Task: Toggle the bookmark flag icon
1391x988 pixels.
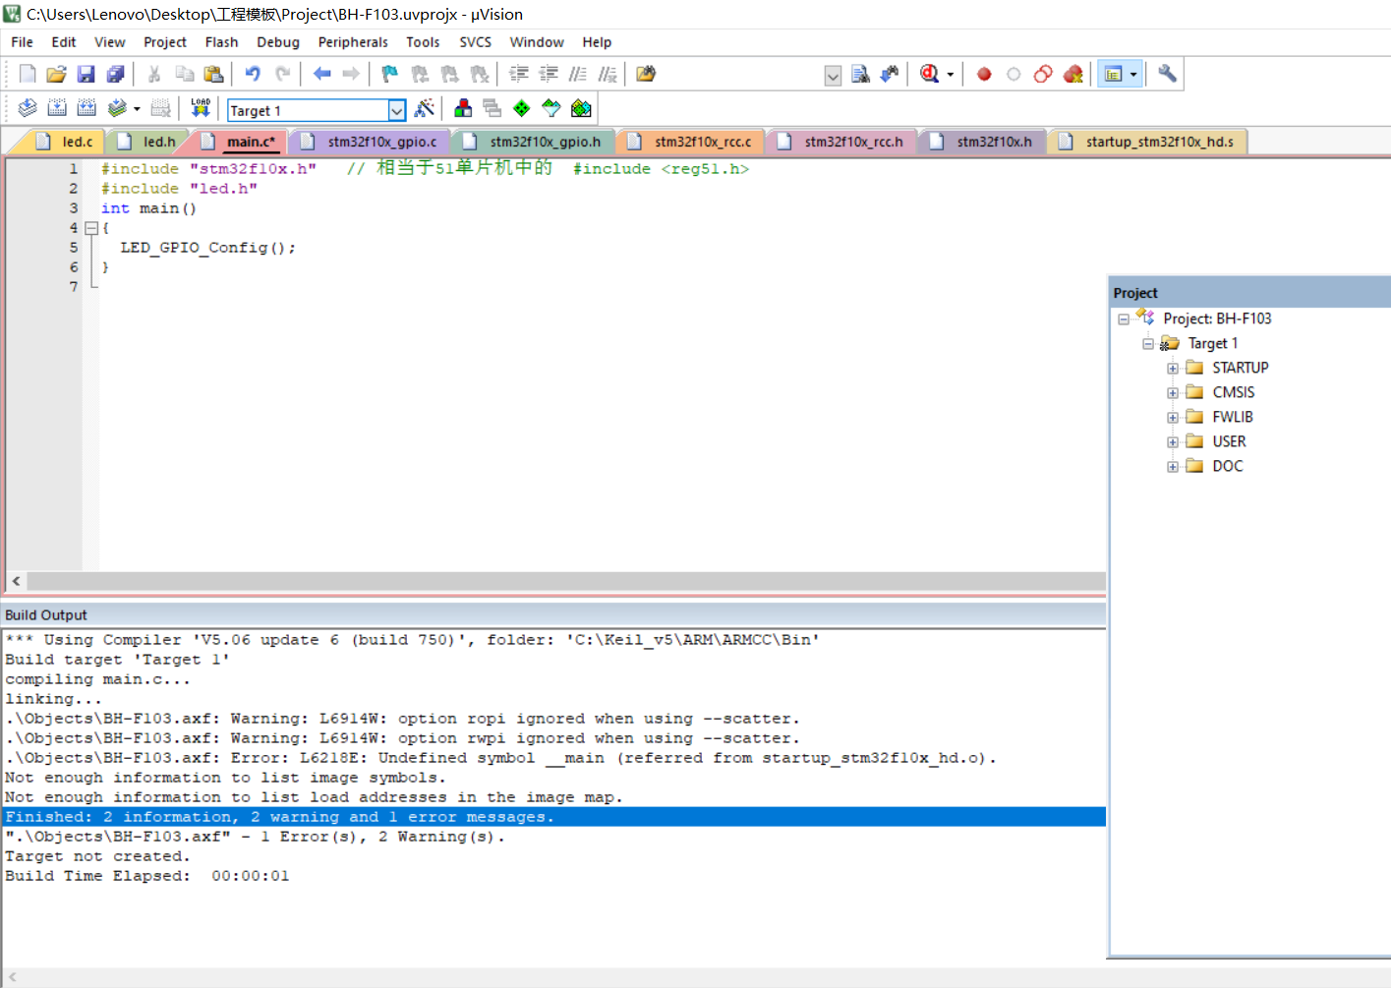Action: pos(389,74)
